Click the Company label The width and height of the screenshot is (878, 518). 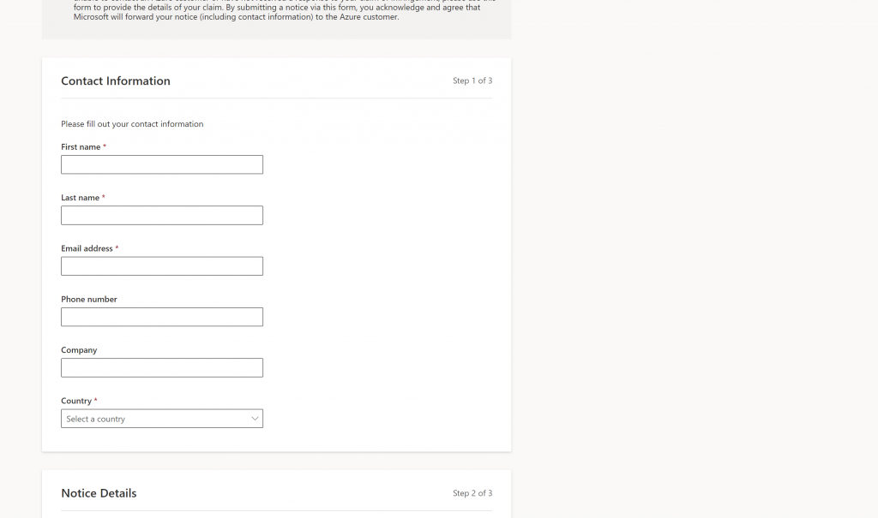pos(79,350)
